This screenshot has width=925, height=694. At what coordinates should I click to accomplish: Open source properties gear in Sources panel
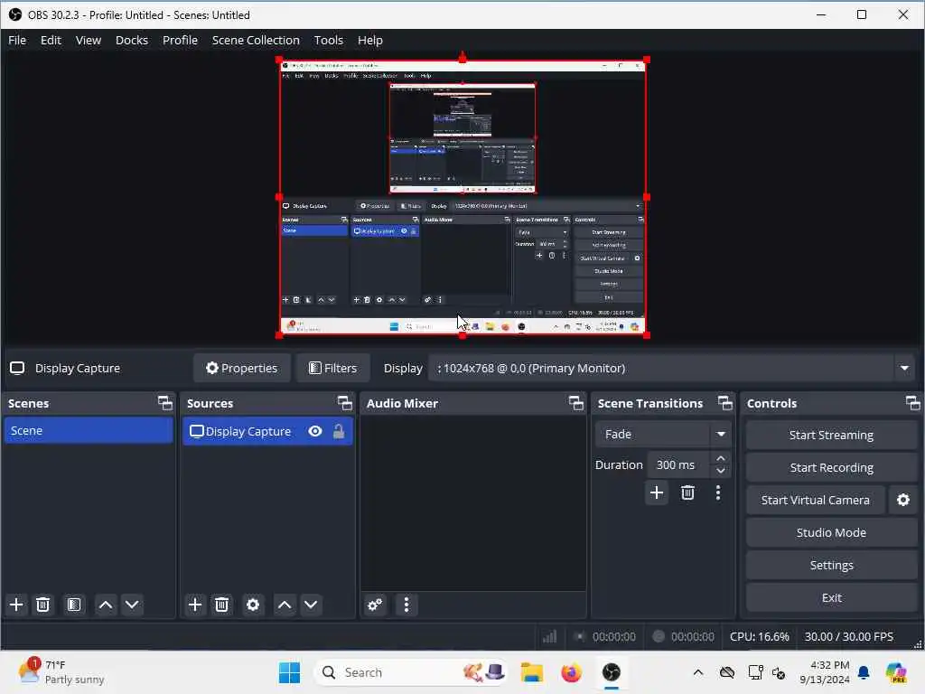coord(253,605)
